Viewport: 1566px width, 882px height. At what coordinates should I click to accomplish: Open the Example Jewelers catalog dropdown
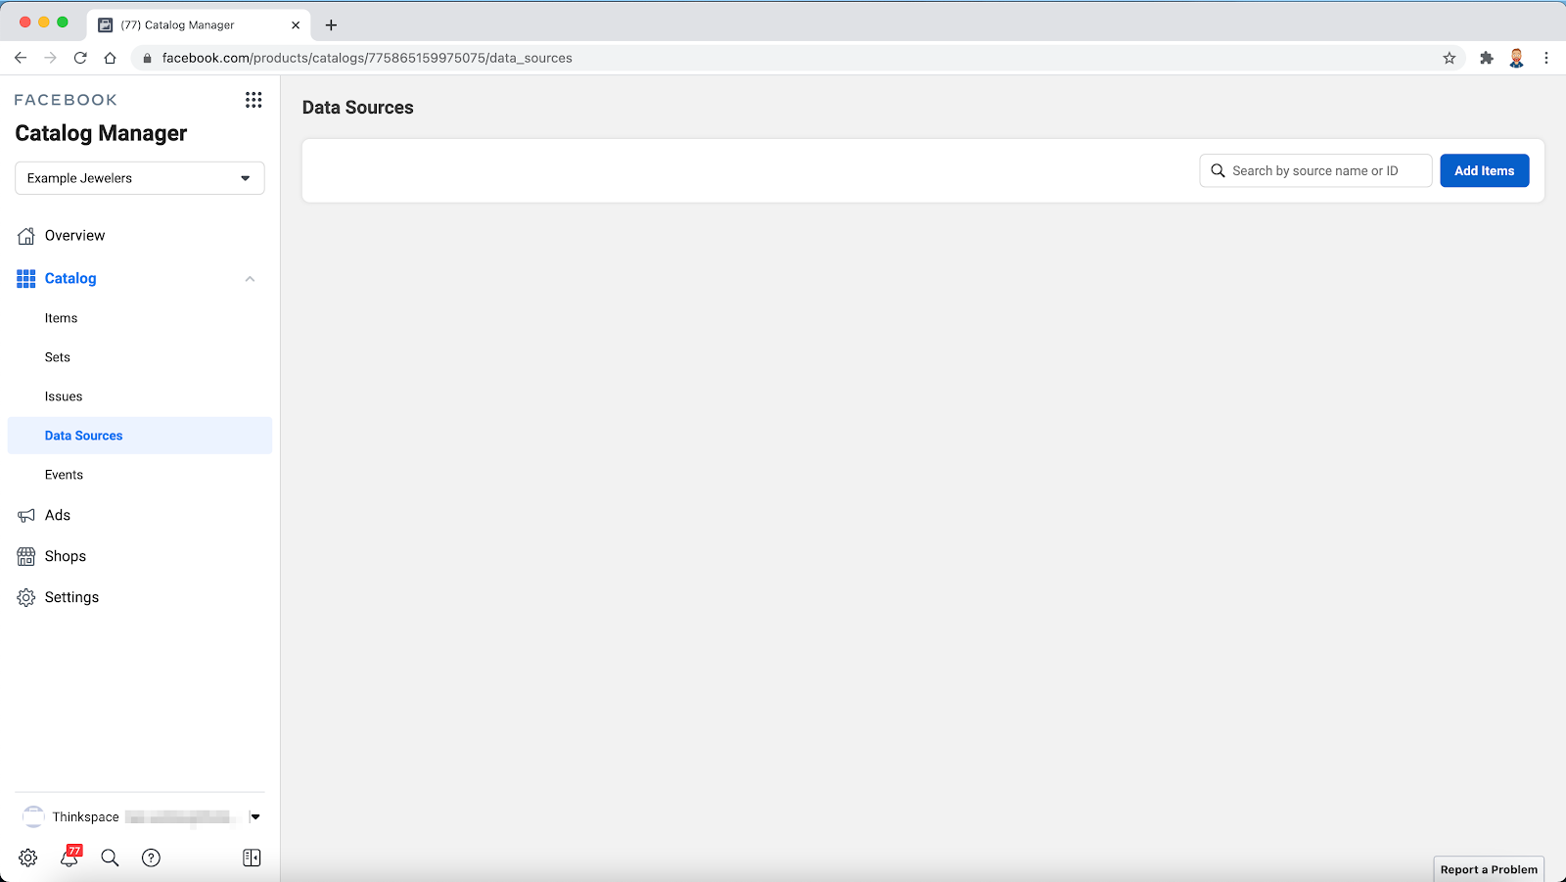point(140,178)
